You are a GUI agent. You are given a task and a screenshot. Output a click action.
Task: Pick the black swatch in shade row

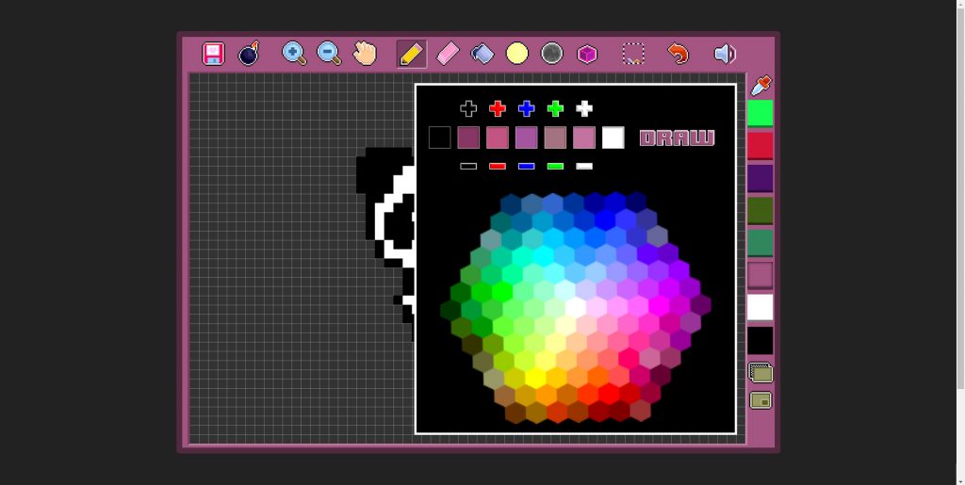pos(439,137)
